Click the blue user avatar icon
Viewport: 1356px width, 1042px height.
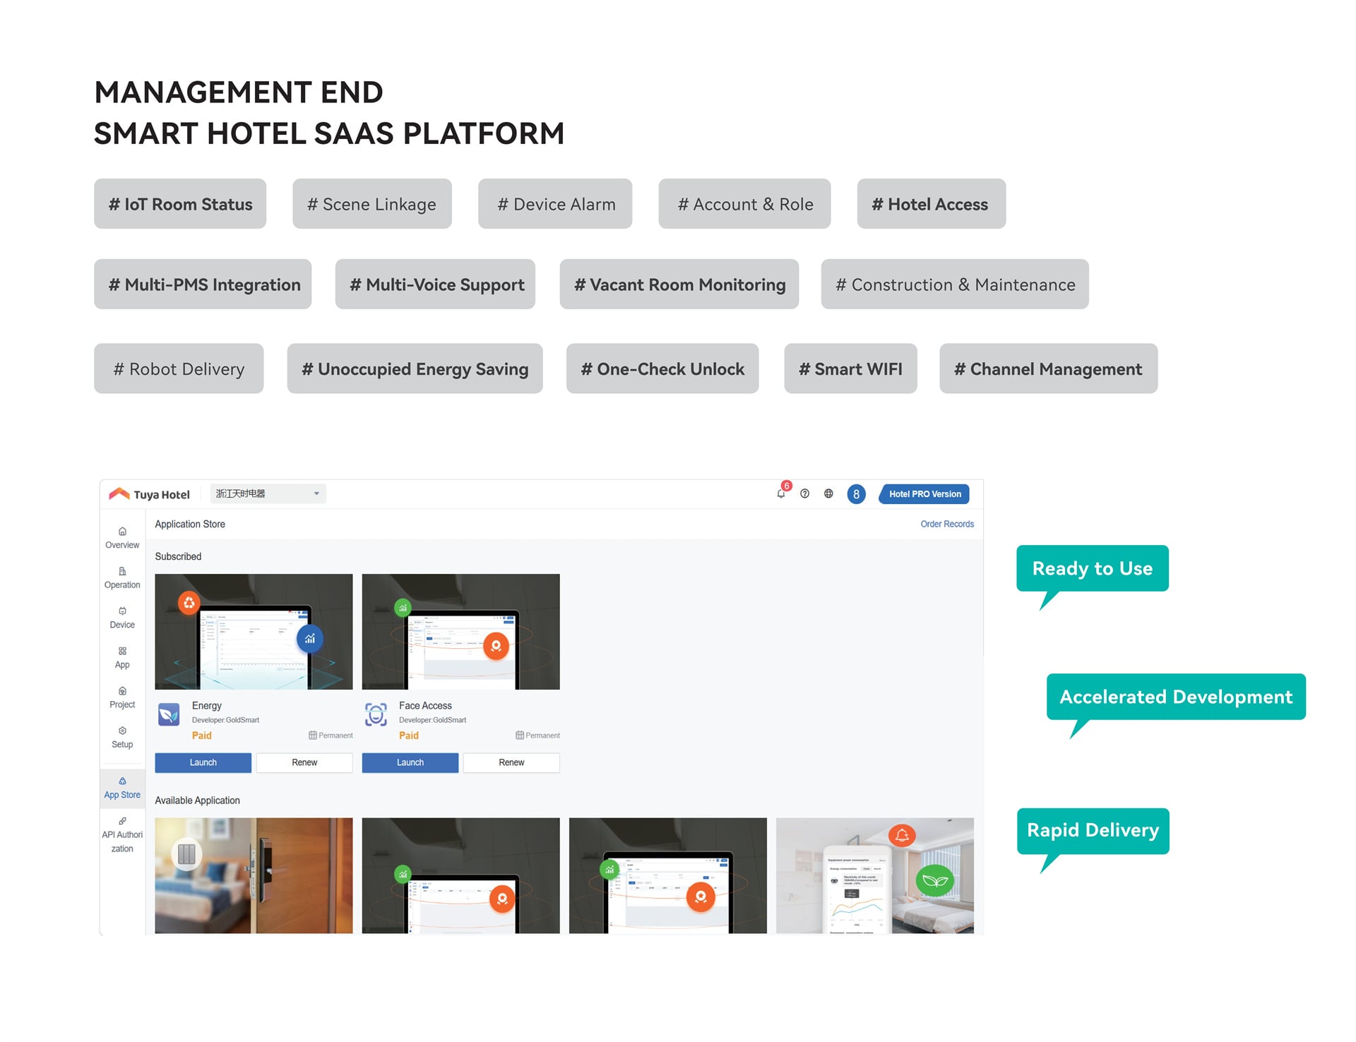click(x=856, y=494)
